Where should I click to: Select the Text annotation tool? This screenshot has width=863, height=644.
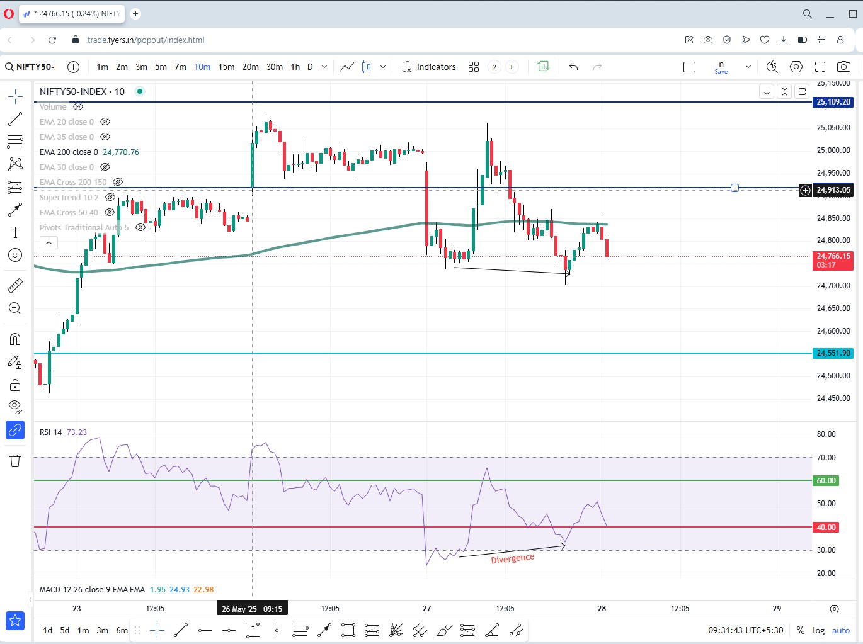point(15,232)
